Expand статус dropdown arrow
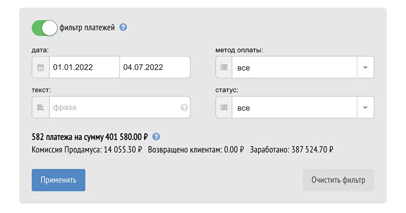 [365, 107]
